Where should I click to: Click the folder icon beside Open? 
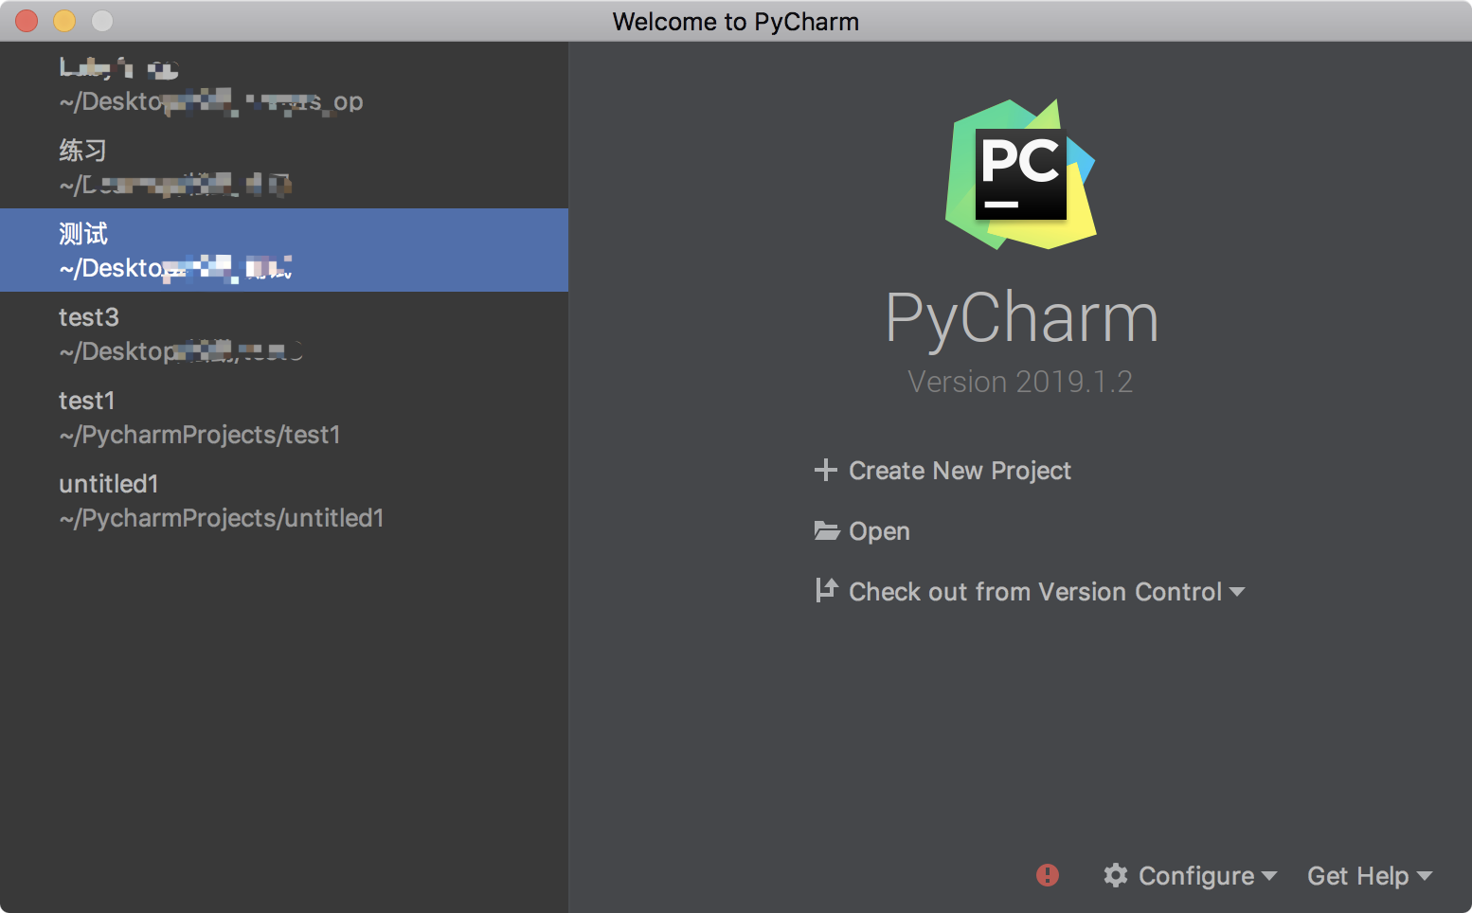[827, 531]
